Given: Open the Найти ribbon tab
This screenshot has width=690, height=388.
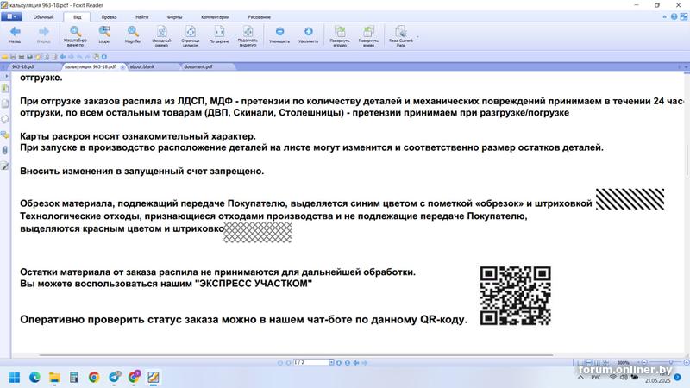Looking at the screenshot, I should pos(141,17).
